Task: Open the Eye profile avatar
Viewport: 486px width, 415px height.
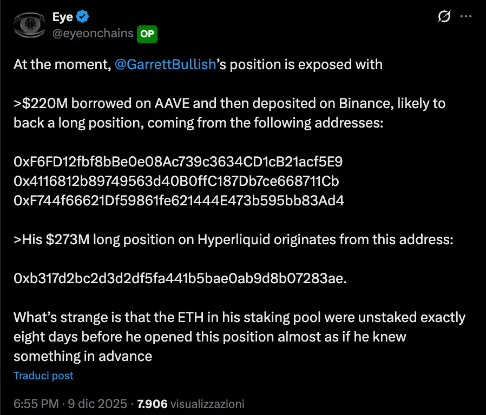Action: (x=30, y=25)
